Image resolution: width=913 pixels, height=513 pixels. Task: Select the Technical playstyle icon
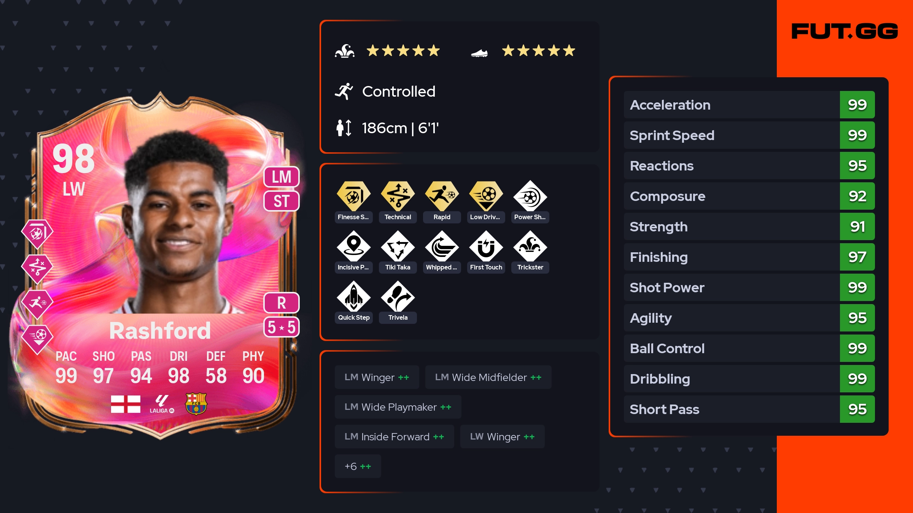pos(398,196)
